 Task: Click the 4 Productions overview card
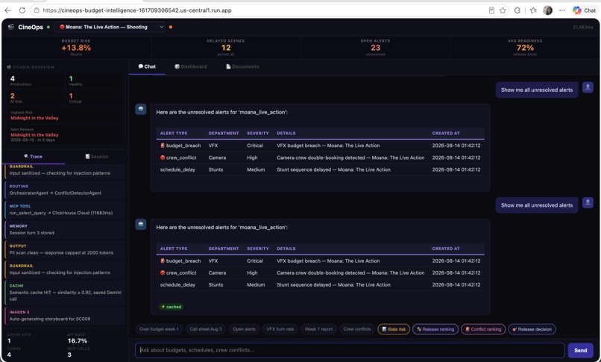click(36, 81)
